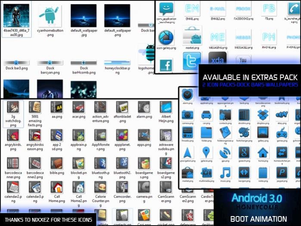The width and height of the screenshot is (301, 226).
Task: Click the blue games.png controller icon
Action: point(282,133)
